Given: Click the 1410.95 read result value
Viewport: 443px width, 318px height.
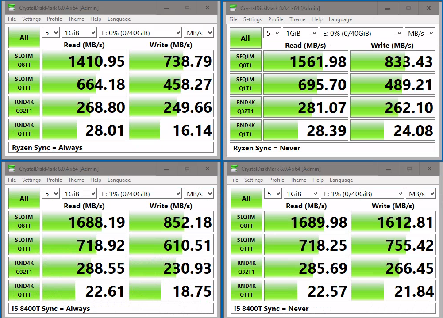Looking at the screenshot, I should (x=85, y=61).
